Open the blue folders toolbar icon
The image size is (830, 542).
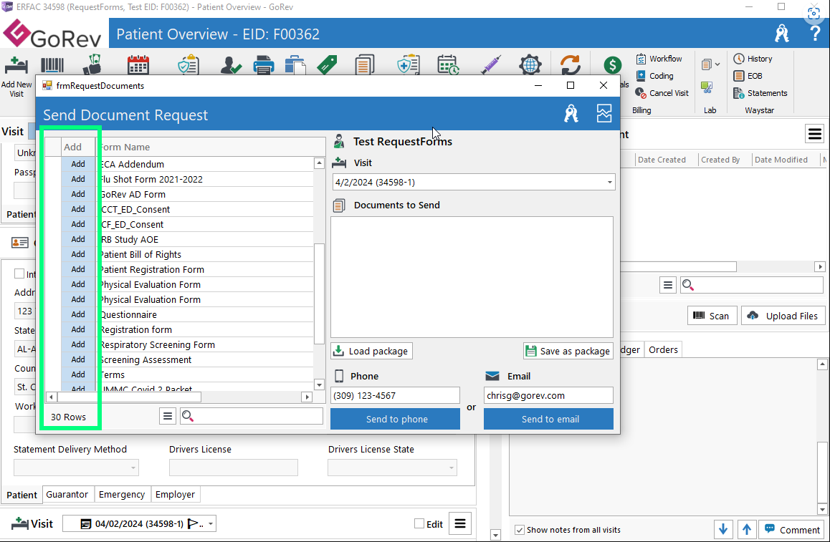click(x=295, y=65)
